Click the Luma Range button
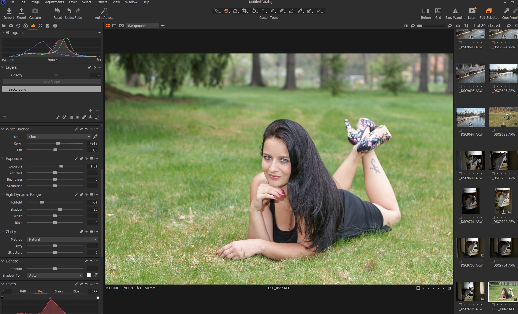Screen dimensions: 518x314 point(52,82)
